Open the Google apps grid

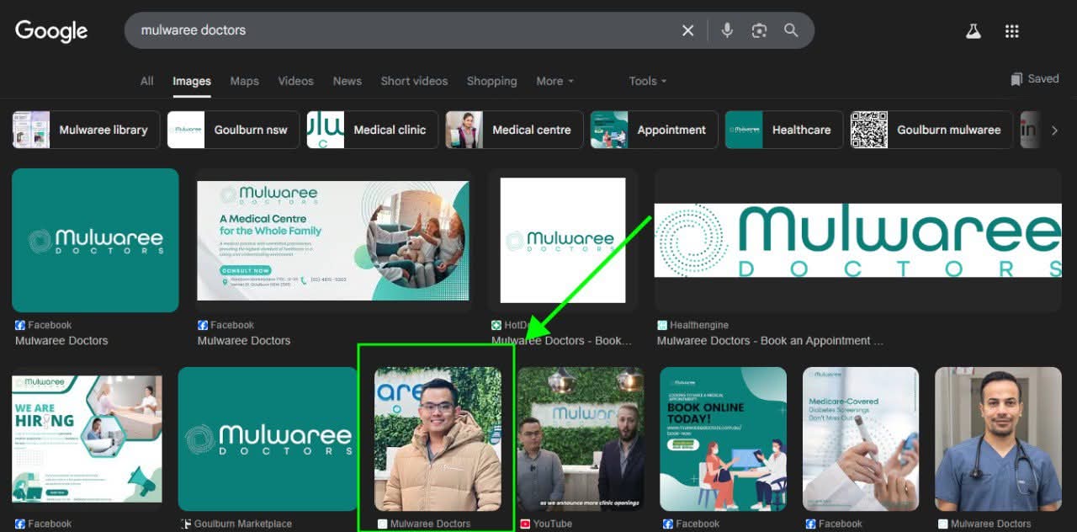click(x=1012, y=31)
